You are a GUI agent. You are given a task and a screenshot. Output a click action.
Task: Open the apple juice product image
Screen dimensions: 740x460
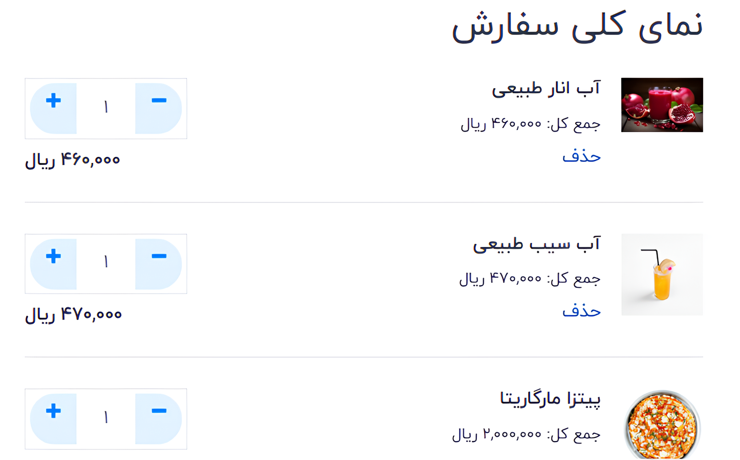point(662,275)
